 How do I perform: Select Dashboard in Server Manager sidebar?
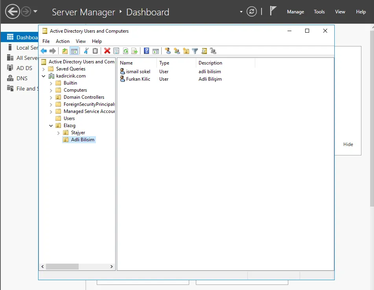tap(20, 37)
